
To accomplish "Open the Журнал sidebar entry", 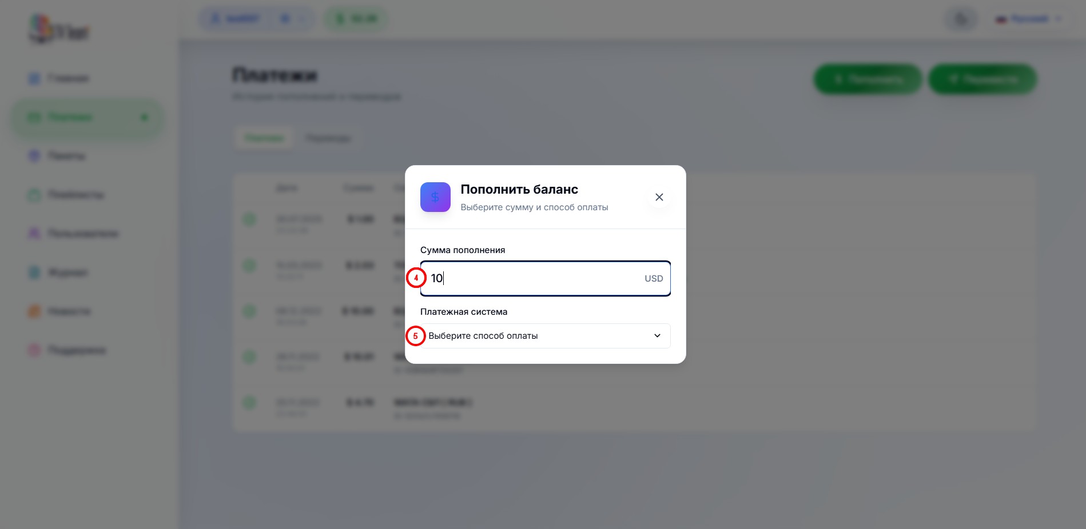I will 67,272.
